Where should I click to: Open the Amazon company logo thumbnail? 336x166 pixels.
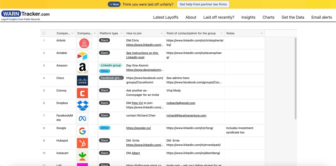click(x=82, y=68)
